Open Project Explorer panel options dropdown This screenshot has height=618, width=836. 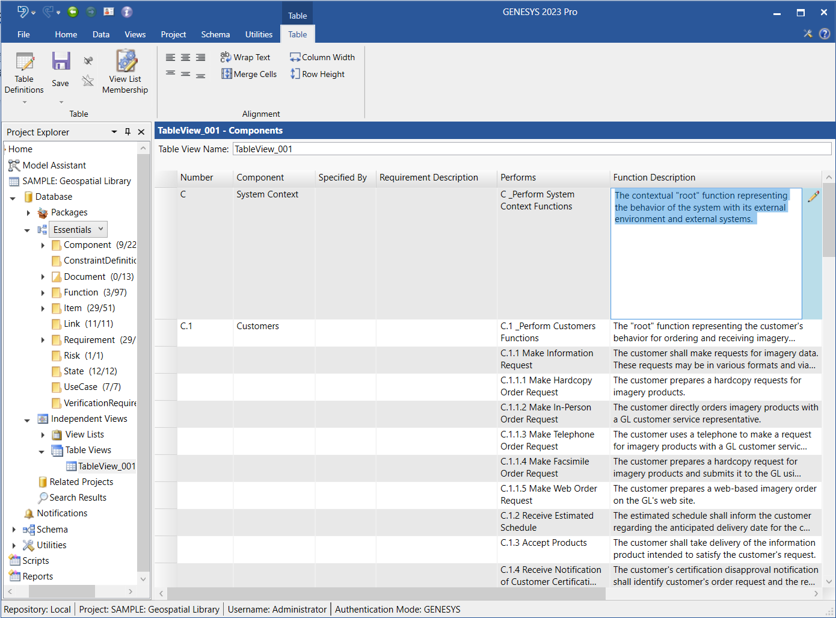pyautogui.click(x=114, y=132)
